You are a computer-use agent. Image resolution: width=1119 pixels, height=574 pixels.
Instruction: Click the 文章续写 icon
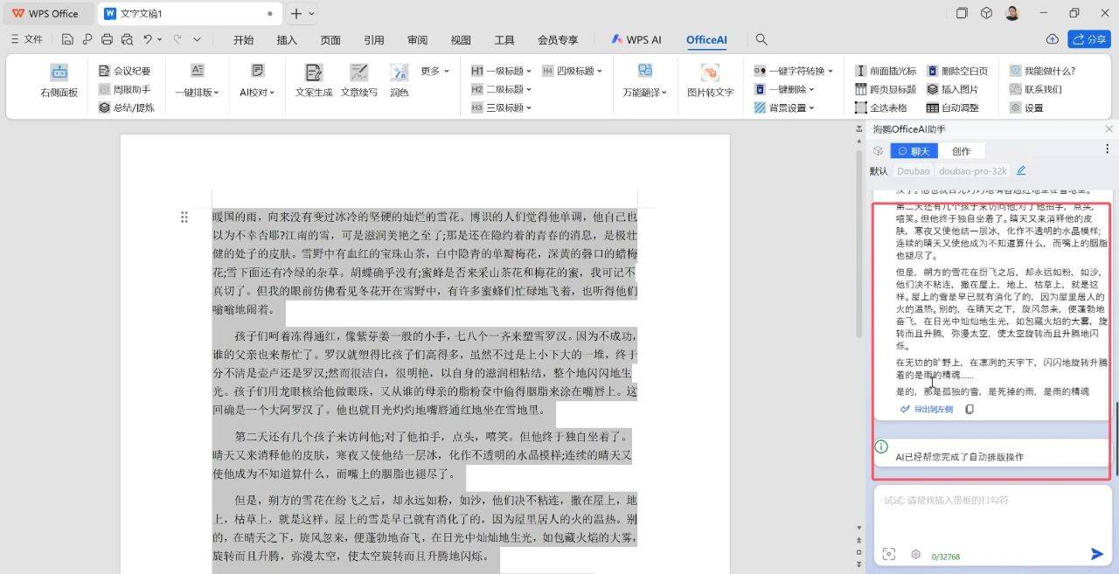[358, 73]
